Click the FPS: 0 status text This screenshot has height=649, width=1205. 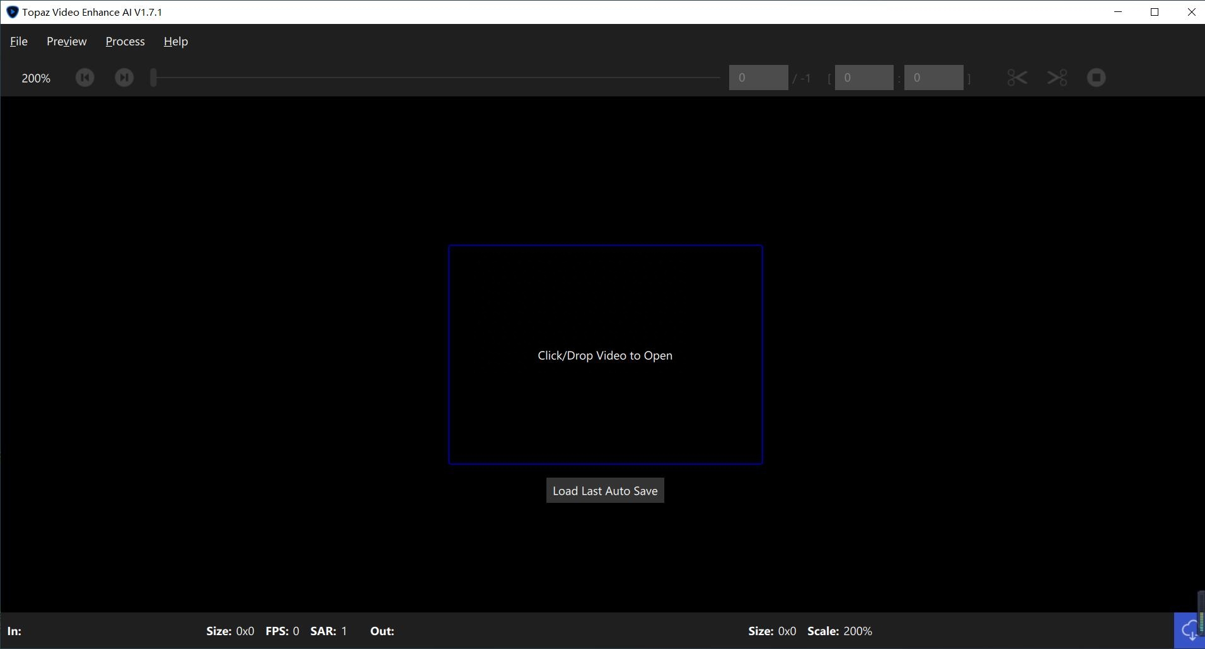point(282,631)
